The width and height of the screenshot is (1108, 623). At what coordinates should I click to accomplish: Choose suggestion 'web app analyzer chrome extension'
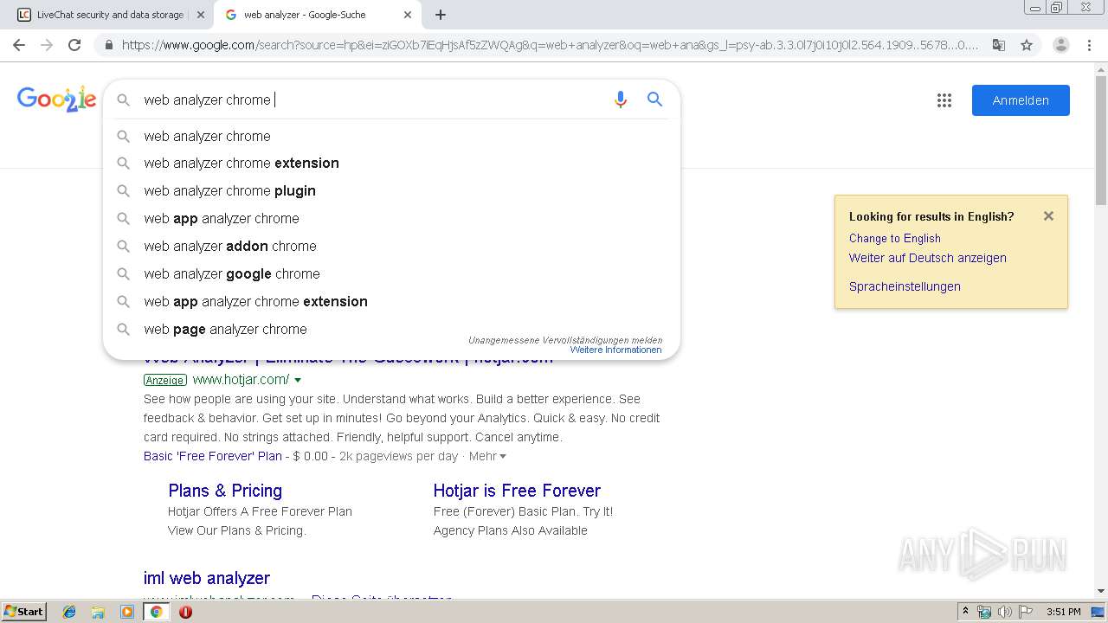[391, 301]
